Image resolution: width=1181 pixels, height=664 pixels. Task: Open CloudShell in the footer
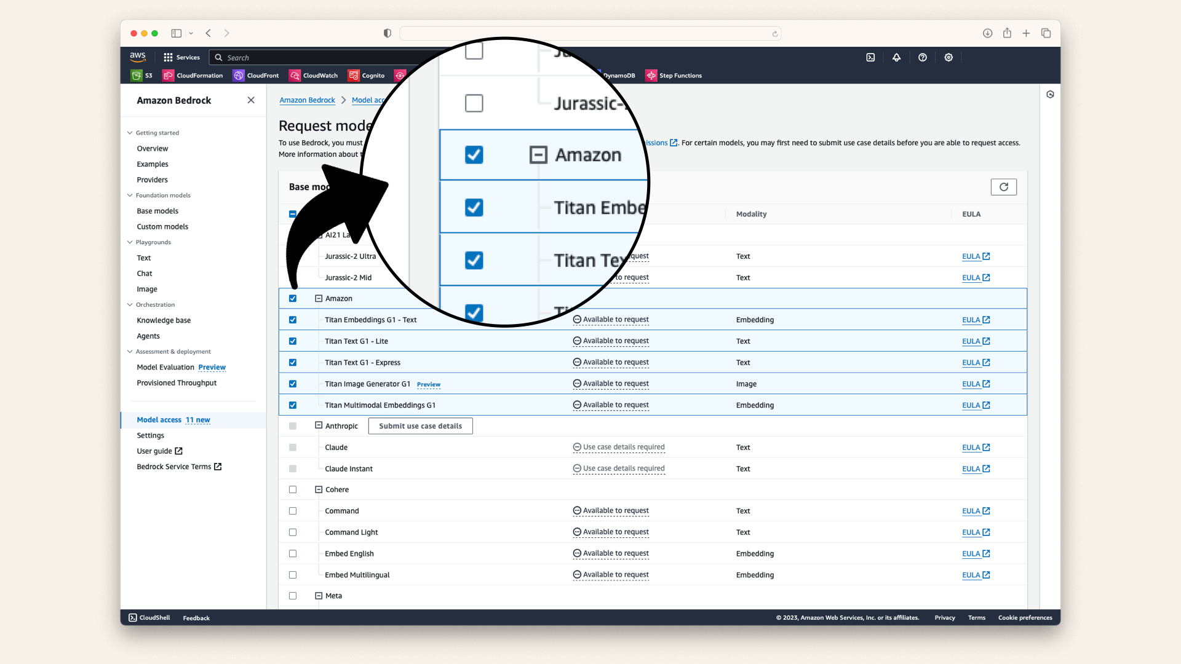[149, 617]
